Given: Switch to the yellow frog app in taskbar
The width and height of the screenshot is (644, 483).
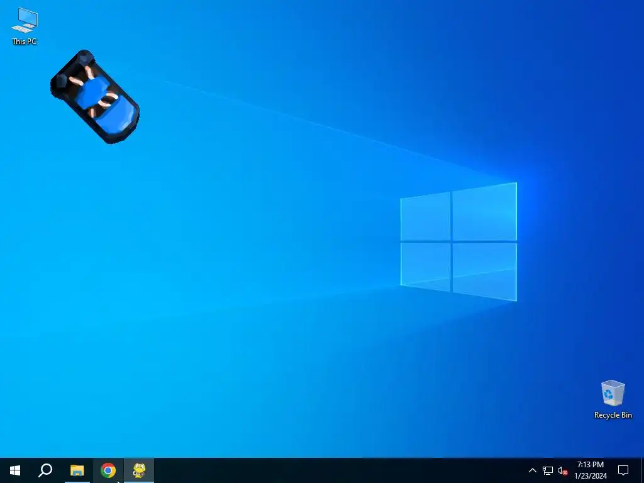Looking at the screenshot, I should (x=139, y=470).
